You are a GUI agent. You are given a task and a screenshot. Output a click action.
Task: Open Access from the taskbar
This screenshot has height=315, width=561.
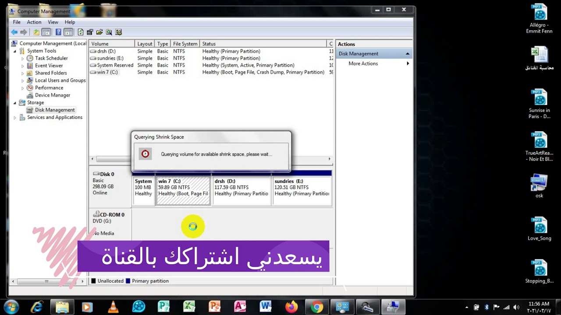tap(240, 307)
